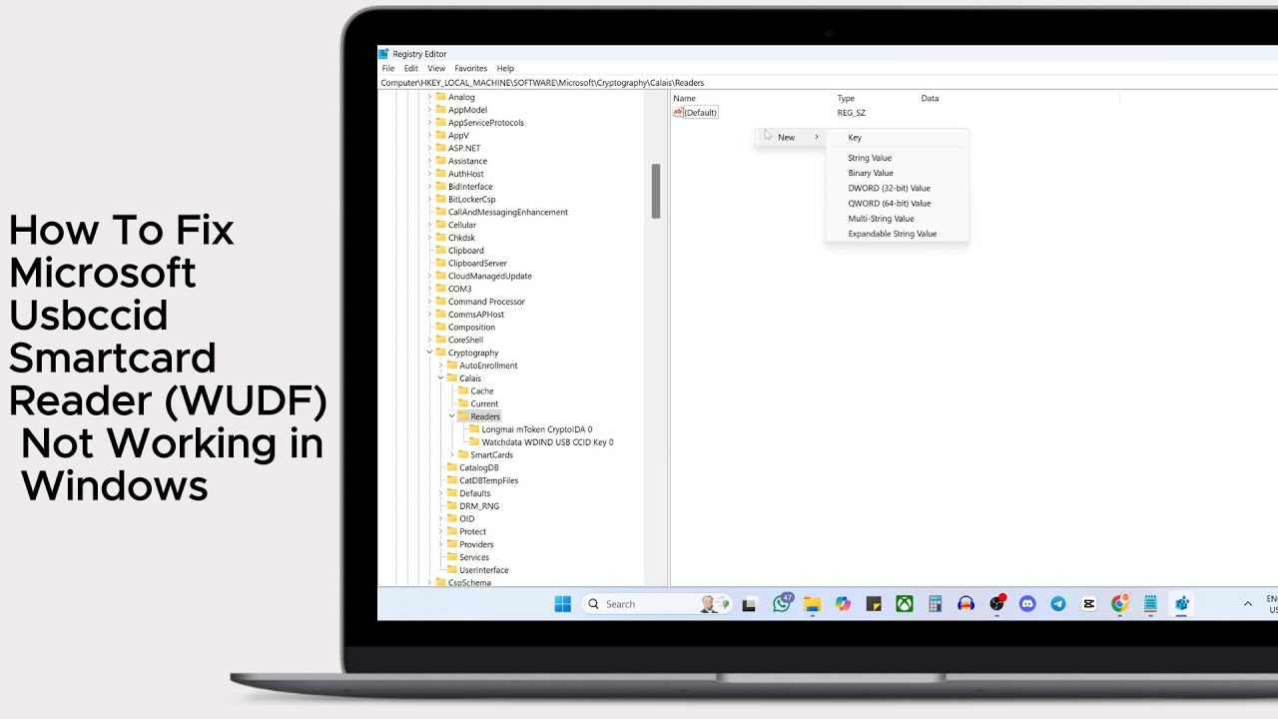Viewport: 1278px width, 719px height.
Task: Launch File Explorer from the taskbar
Action: click(x=813, y=604)
